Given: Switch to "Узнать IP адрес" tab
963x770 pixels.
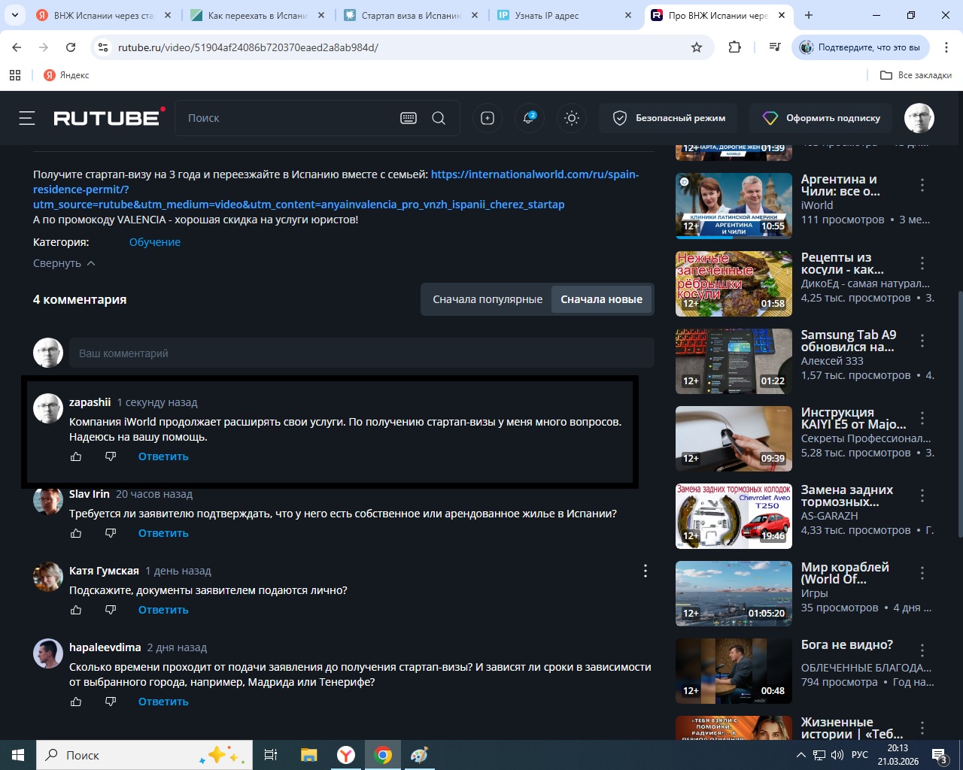Looking at the screenshot, I should pos(564,15).
